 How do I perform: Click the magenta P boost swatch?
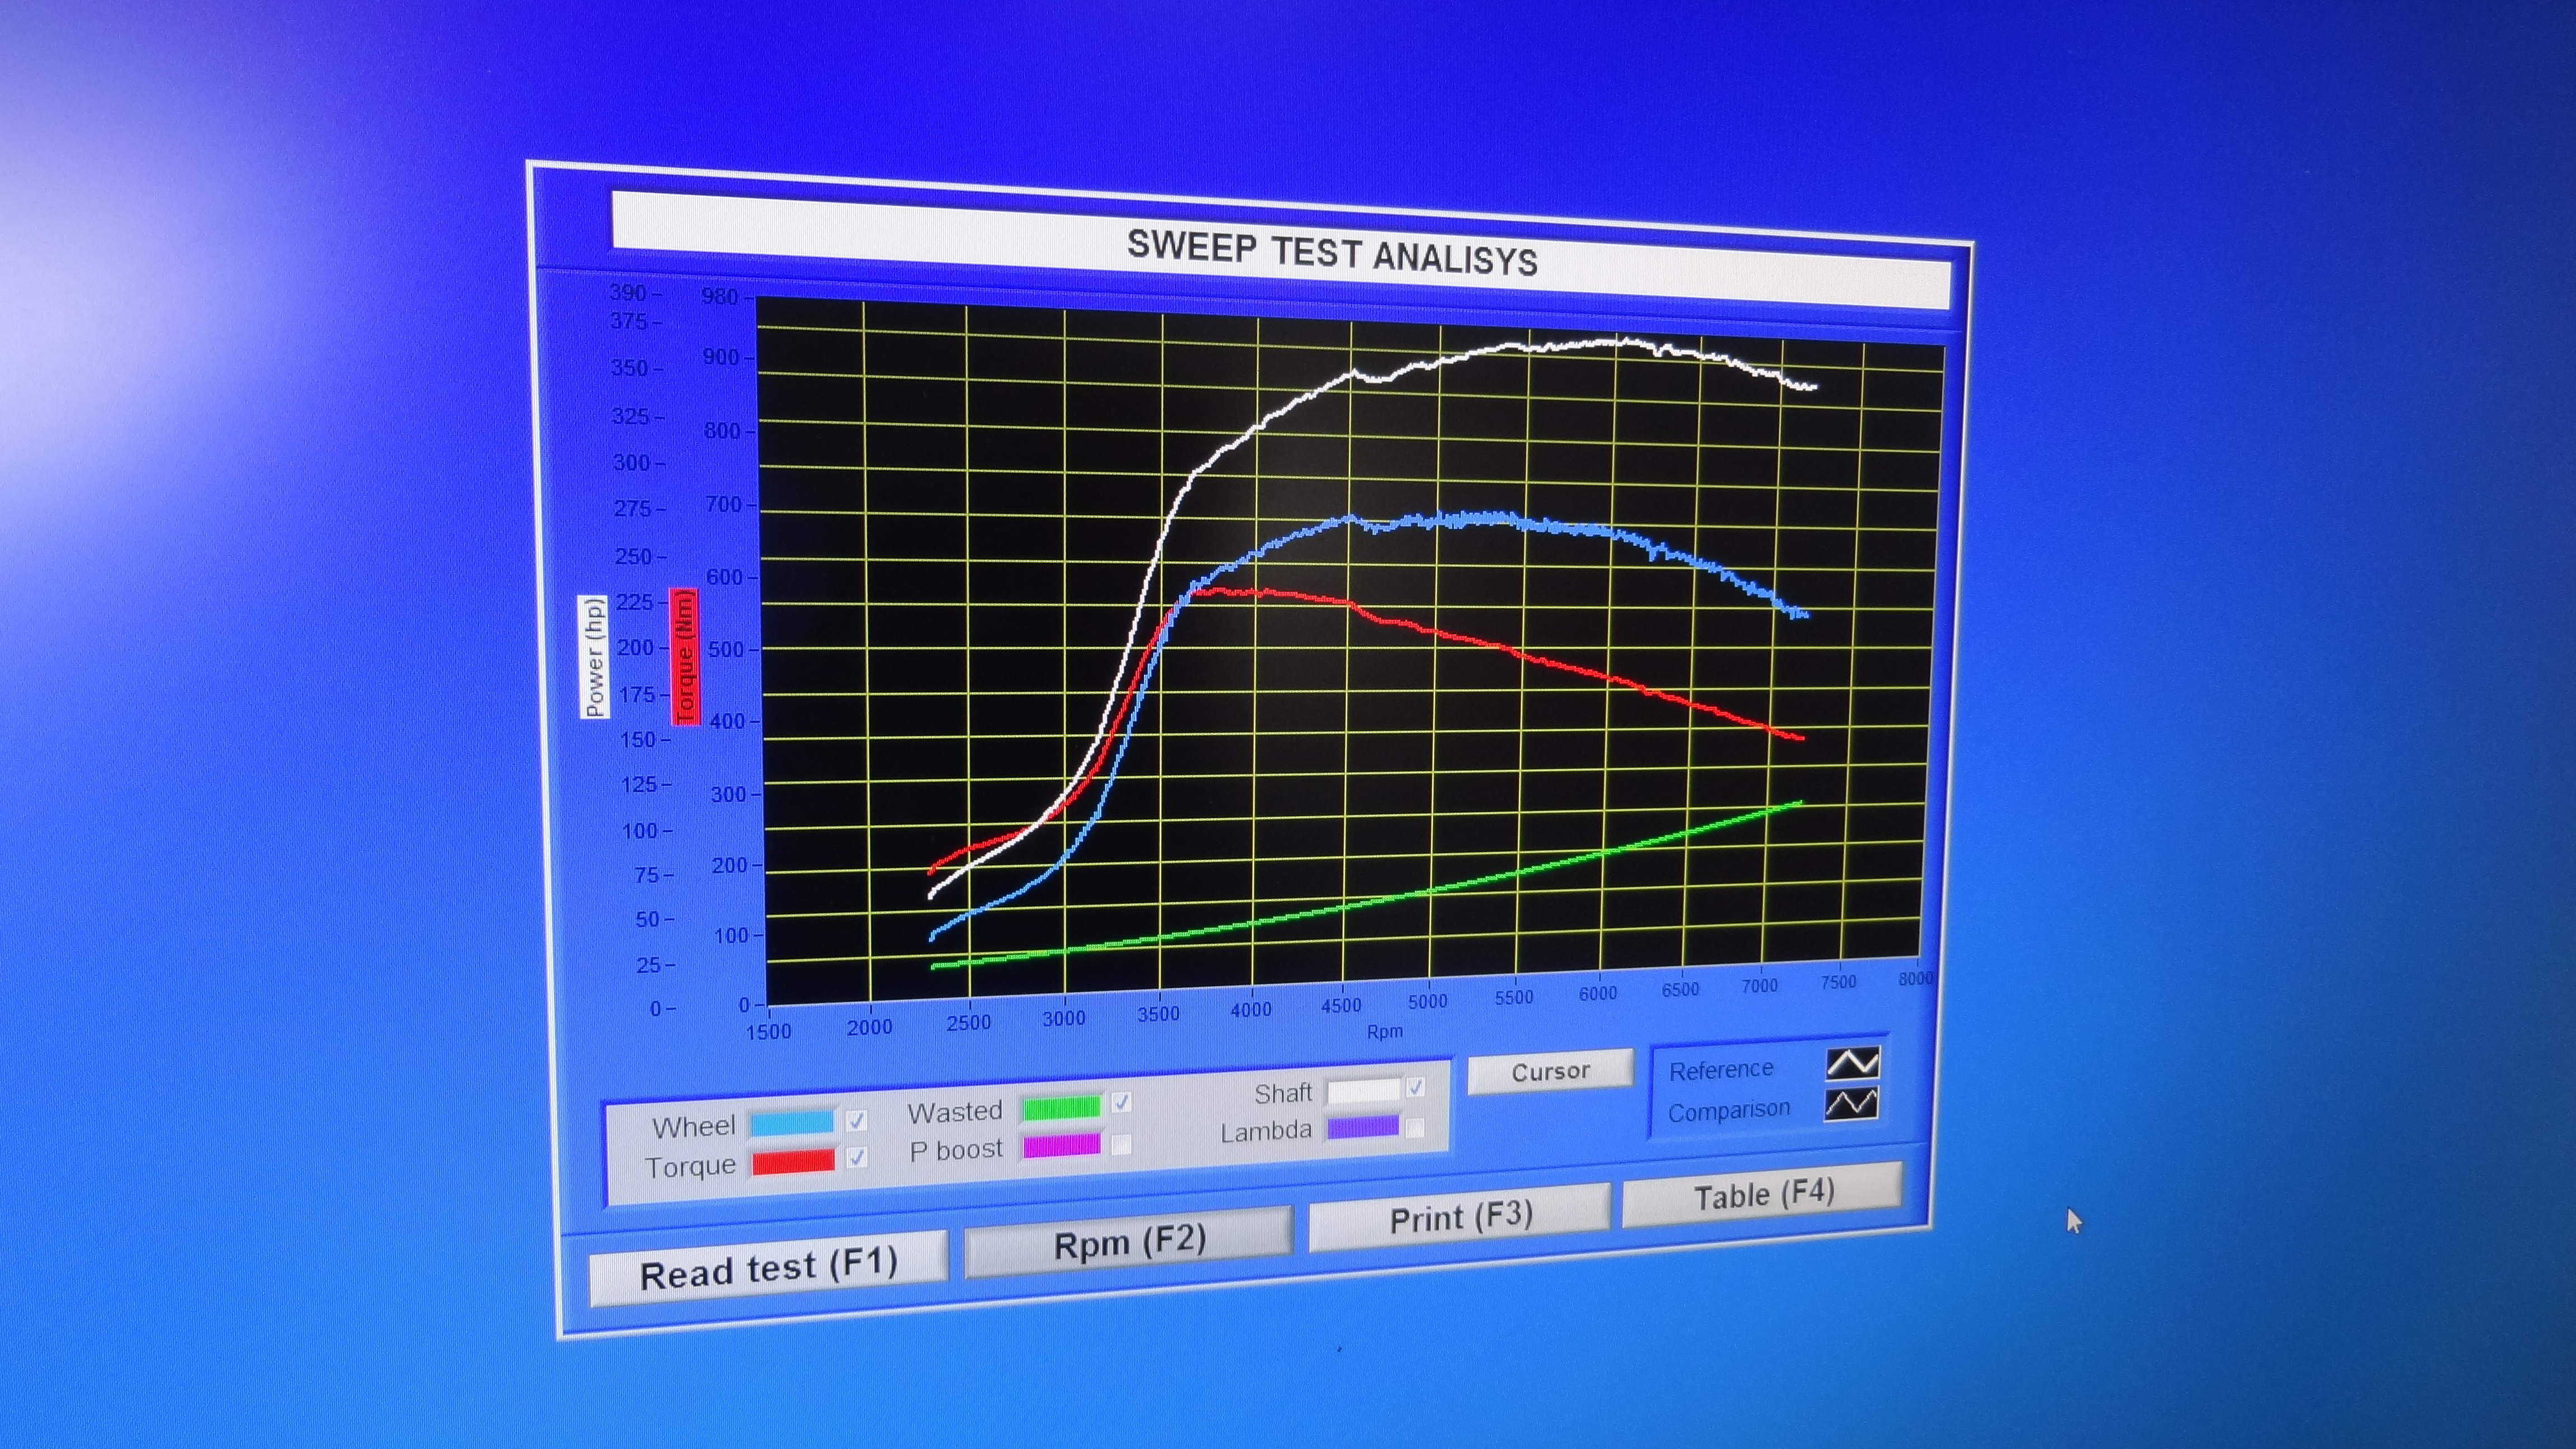pyautogui.click(x=1061, y=1145)
